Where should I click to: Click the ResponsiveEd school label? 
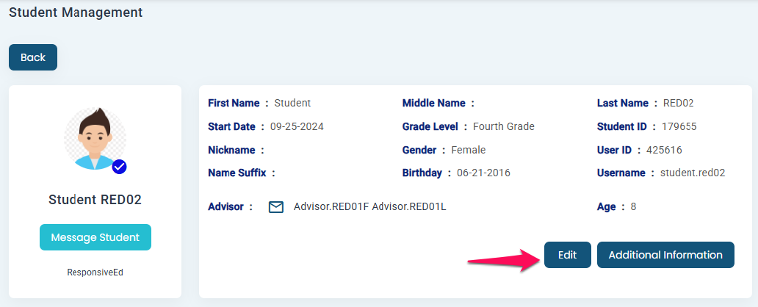pos(95,272)
